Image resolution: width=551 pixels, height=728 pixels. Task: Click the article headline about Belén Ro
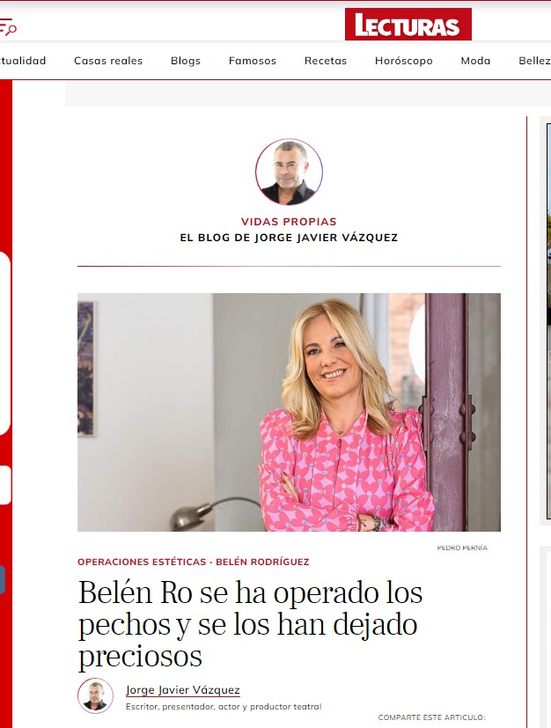point(250,623)
